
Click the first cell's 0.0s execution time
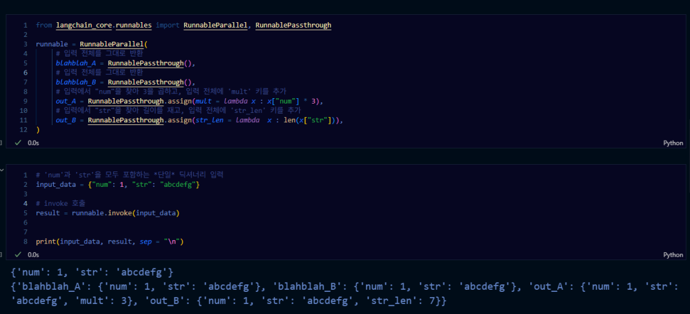point(33,143)
